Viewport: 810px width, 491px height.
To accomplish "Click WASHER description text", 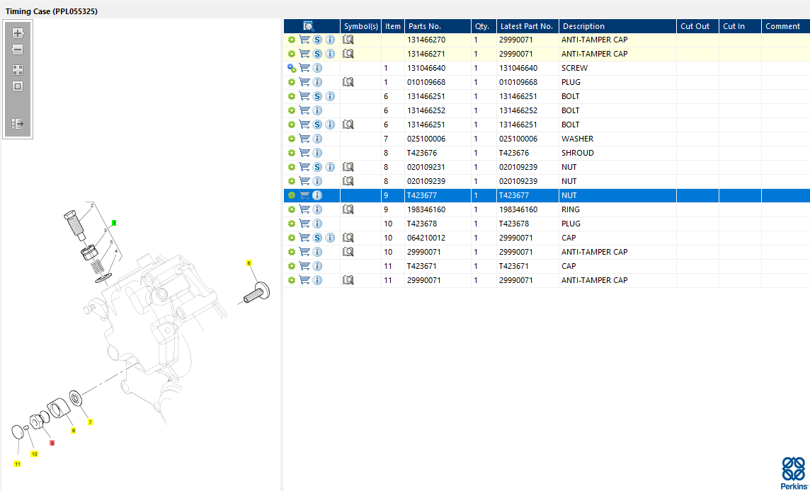I will [x=578, y=139].
